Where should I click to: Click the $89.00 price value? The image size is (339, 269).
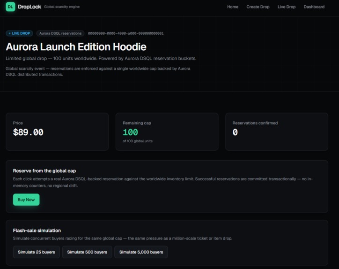28,132
